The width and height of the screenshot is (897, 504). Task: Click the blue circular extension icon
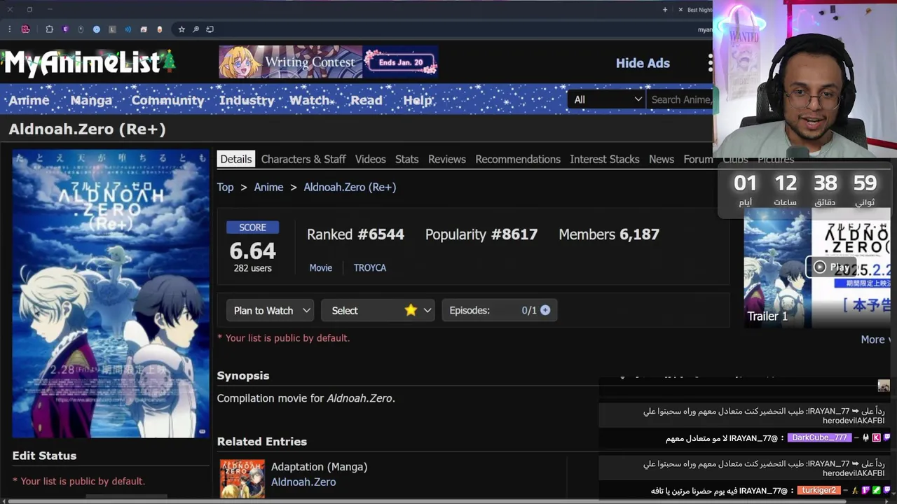(97, 29)
